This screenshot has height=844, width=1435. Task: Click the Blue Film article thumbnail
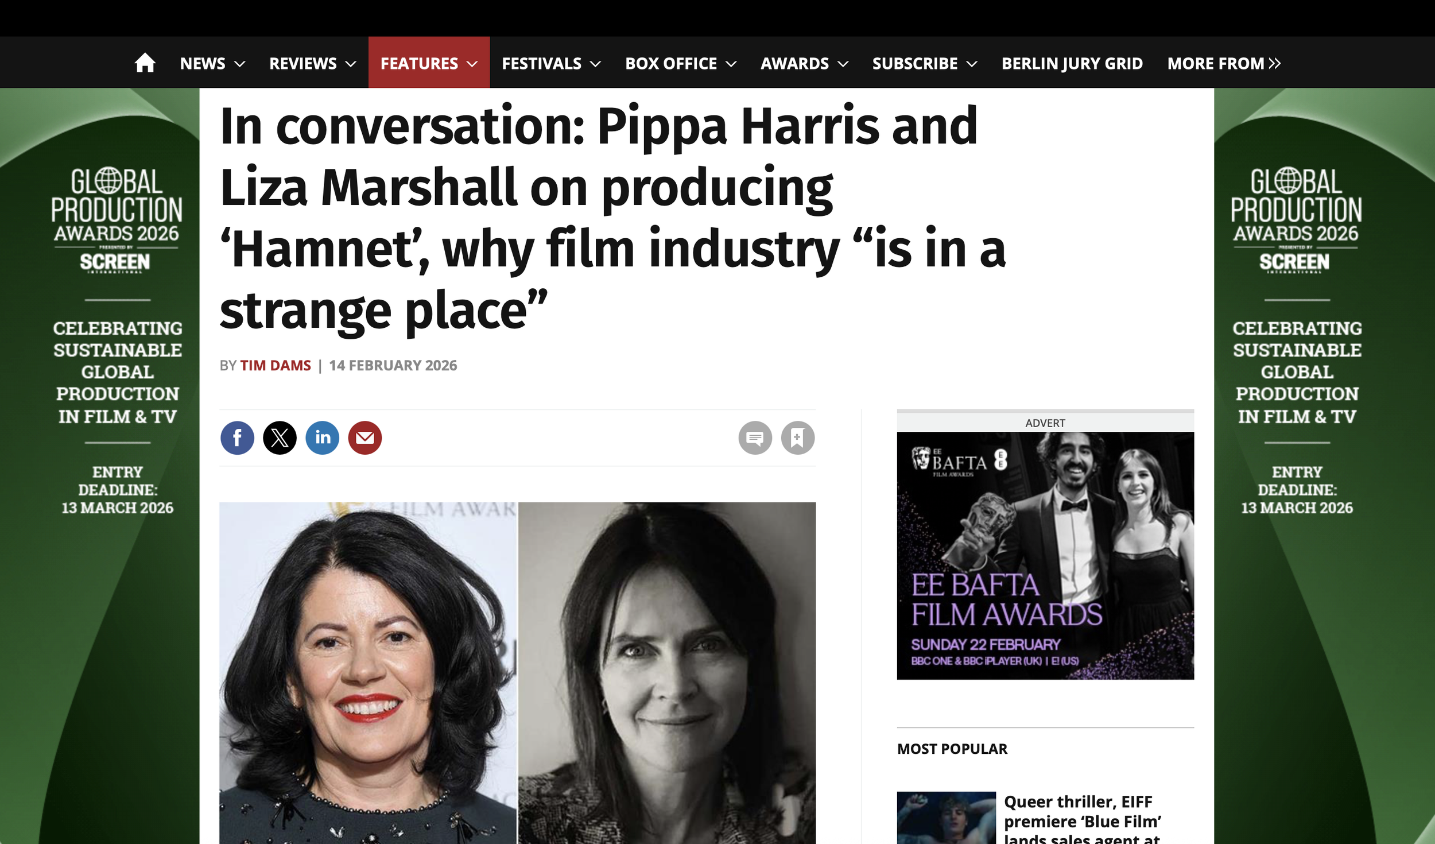point(946,818)
